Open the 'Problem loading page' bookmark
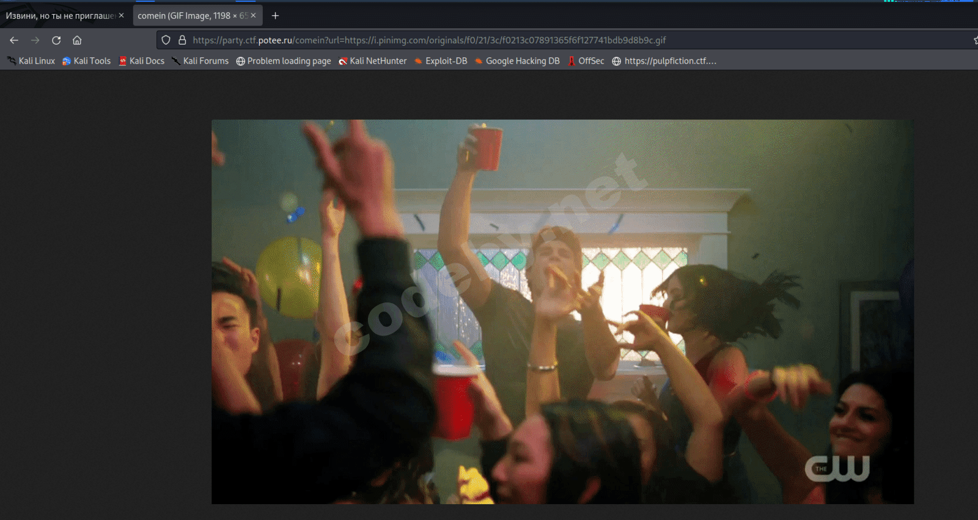The height and width of the screenshot is (520, 978). (284, 61)
